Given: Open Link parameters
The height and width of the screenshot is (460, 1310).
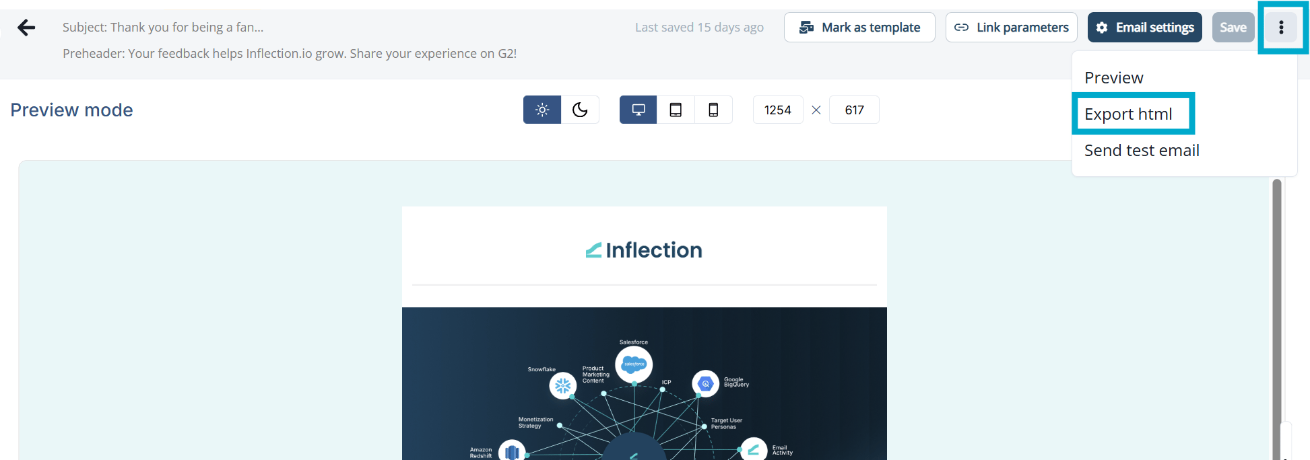Looking at the screenshot, I should [x=1012, y=28].
